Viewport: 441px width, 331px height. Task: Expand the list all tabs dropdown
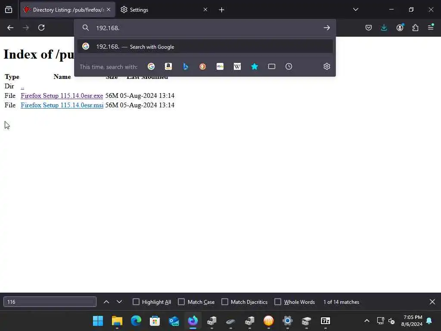355,9
